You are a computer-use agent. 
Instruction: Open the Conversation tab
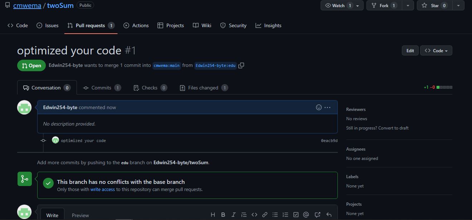coord(47,88)
